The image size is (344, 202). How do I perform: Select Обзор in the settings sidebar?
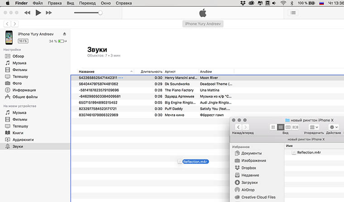18,56
